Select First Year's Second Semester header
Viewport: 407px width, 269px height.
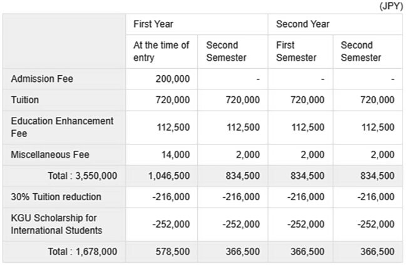226,51
